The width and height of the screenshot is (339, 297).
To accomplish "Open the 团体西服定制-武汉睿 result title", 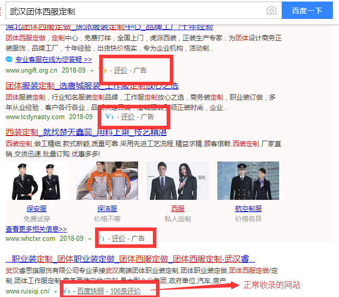I will (130, 259).
